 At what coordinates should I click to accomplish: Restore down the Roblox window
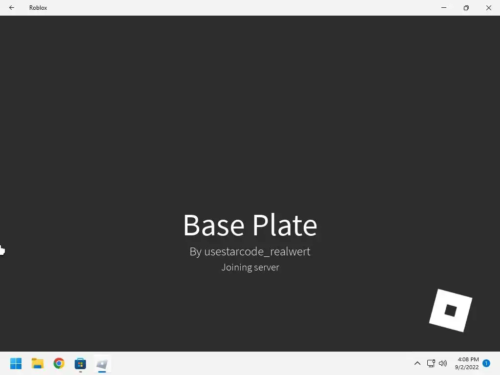466,8
